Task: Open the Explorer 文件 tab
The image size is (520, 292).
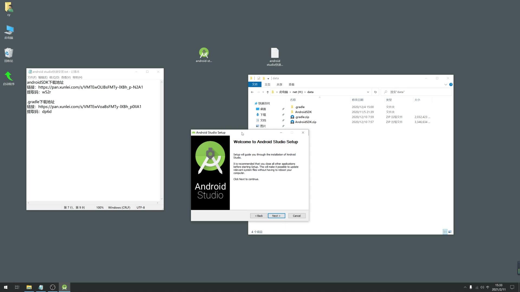Action: tap(255, 84)
